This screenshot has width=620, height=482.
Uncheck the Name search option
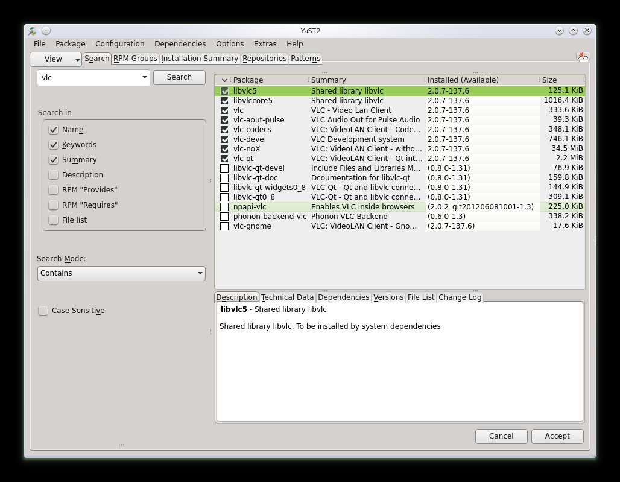tap(54, 130)
